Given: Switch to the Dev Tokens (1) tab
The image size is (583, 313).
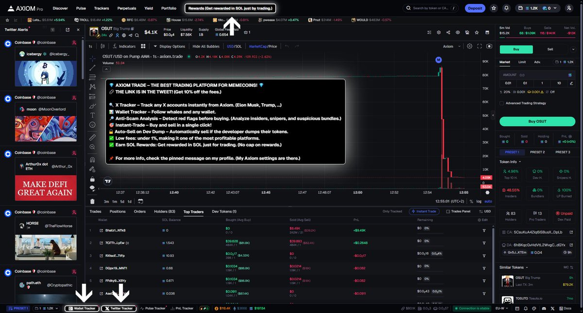Looking at the screenshot, I should [224, 212].
